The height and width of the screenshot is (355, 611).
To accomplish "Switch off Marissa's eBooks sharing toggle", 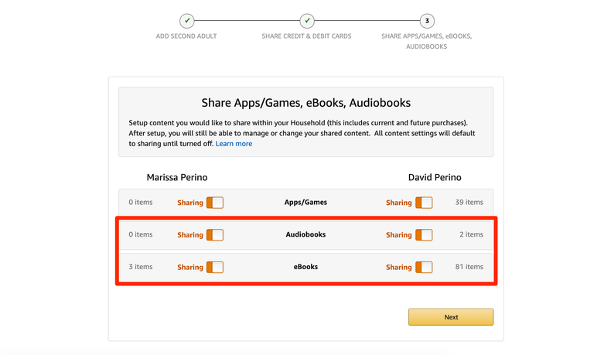I will (215, 267).
